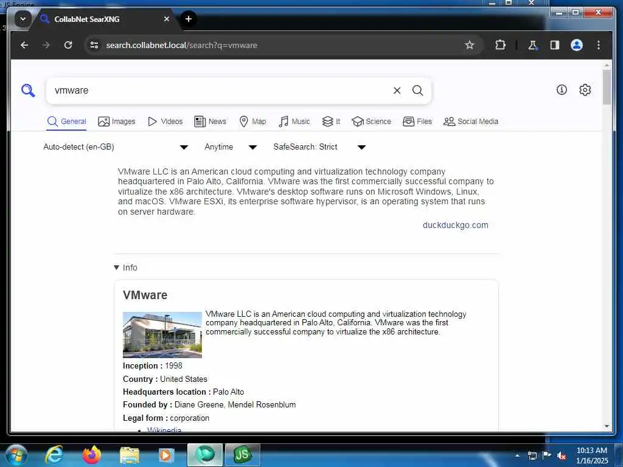Click the browser address bar URL
This screenshot has width=623, height=467.
(x=181, y=45)
